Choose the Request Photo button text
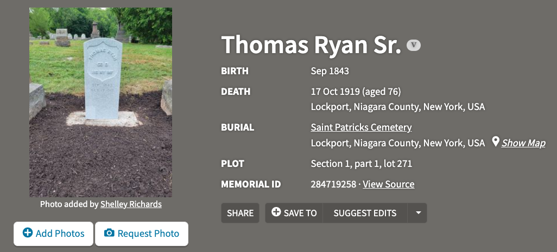Image resolution: width=557 pixels, height=252 pixels. (x=148, y=234)
